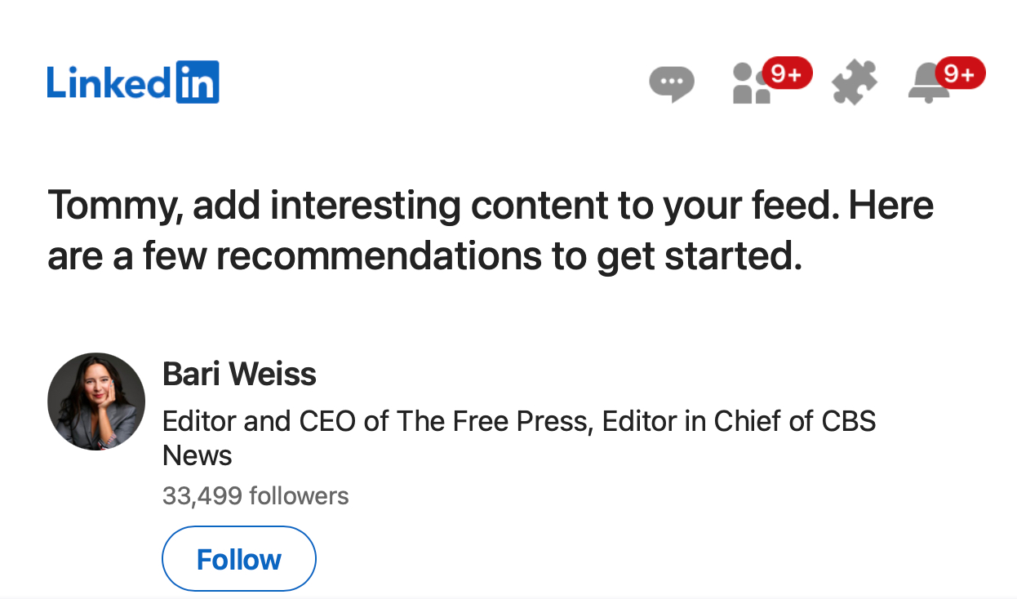The width and height of the screenshot is (1017, 599).
Task: Click Bari Weiss's profile photo
Action: (96, 402)
